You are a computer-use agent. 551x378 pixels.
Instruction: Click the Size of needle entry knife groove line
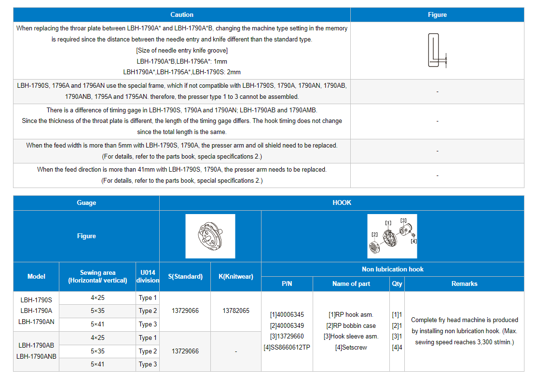(182, 51)
